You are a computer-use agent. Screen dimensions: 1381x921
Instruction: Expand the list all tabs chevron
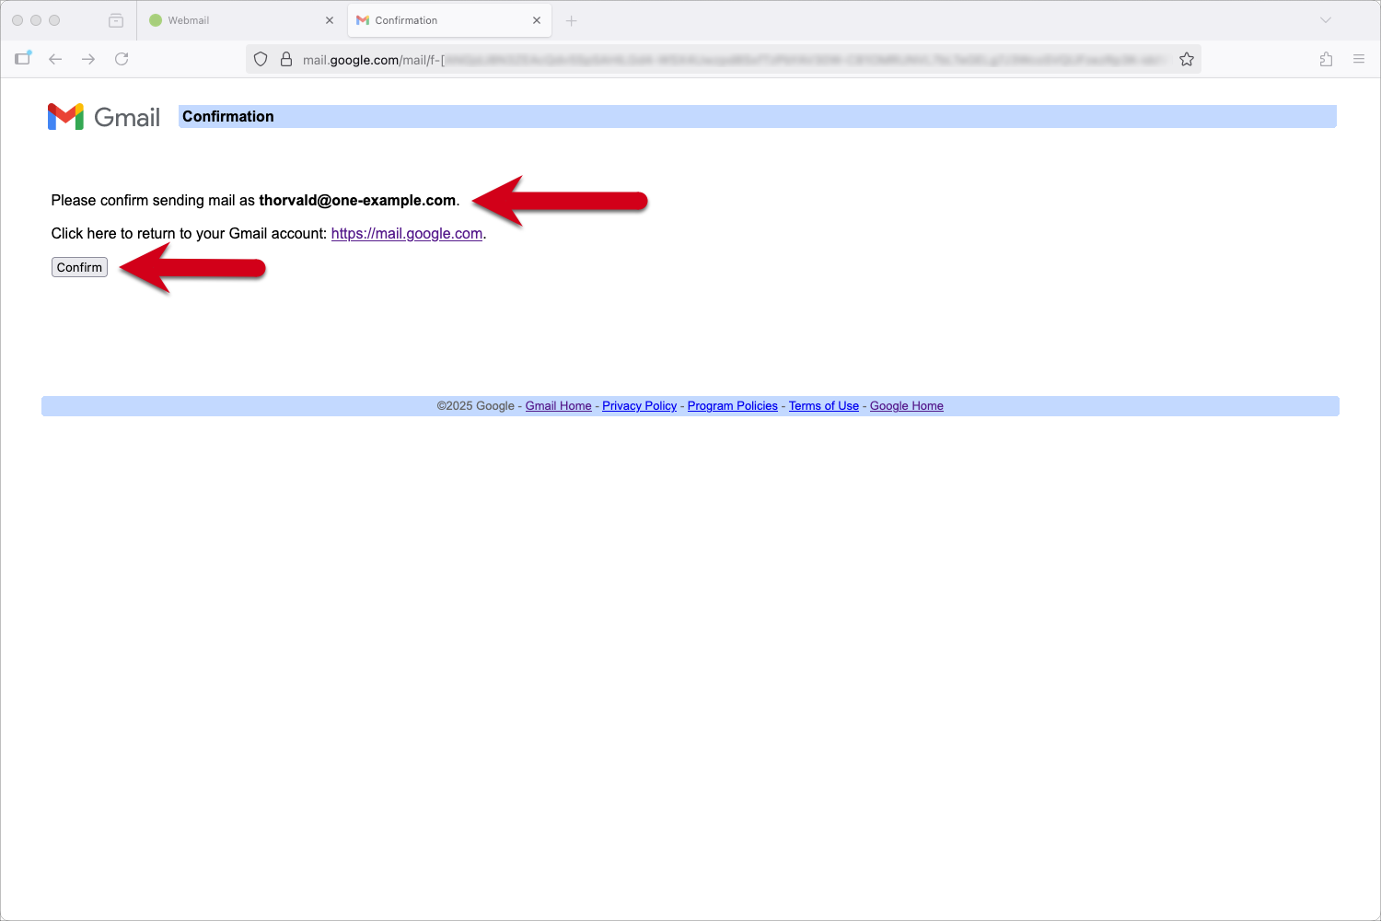click(x=1326, y=20)
